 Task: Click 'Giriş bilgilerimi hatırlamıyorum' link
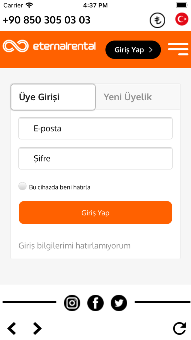pos(74,245)
